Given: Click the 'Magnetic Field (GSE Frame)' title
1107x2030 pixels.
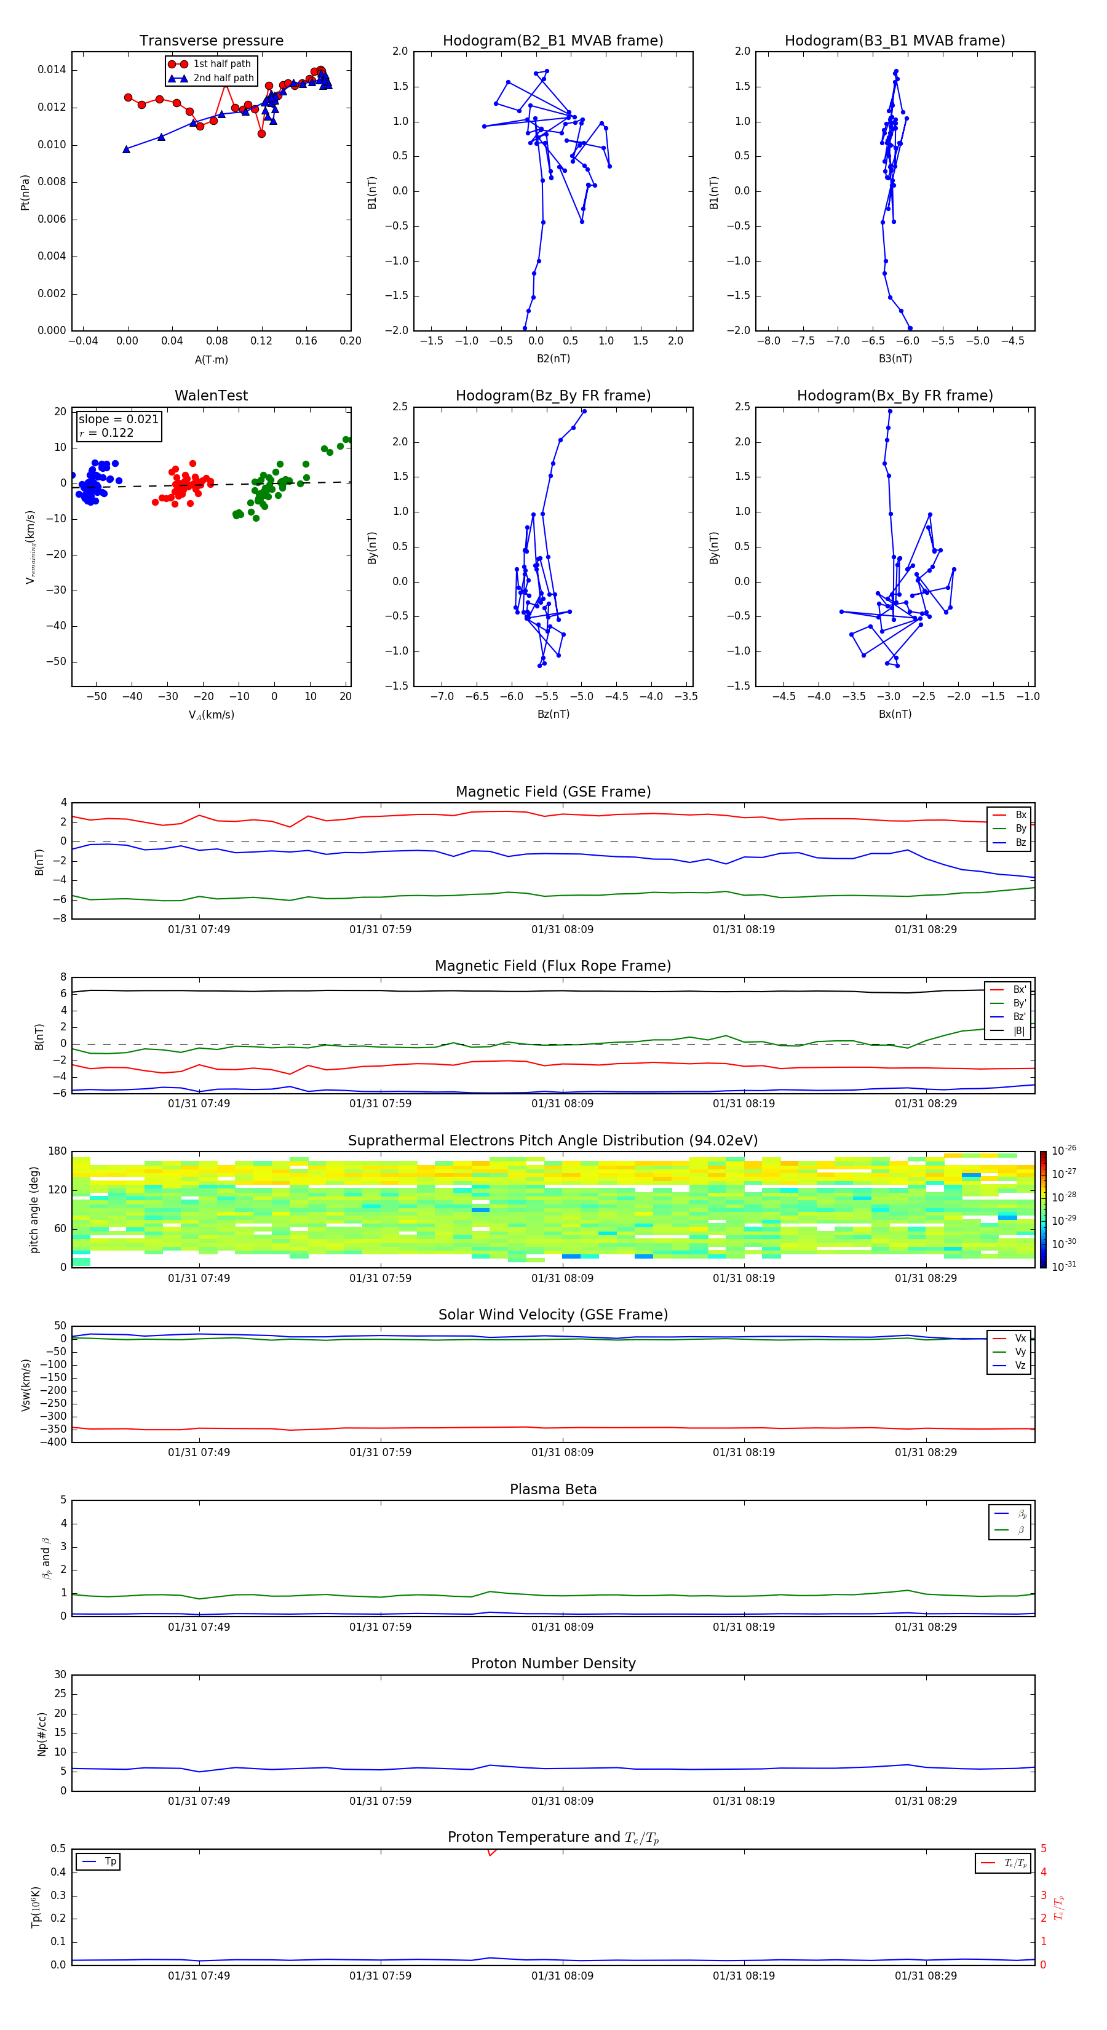Looking at the screenshot, I should (553, 792).
